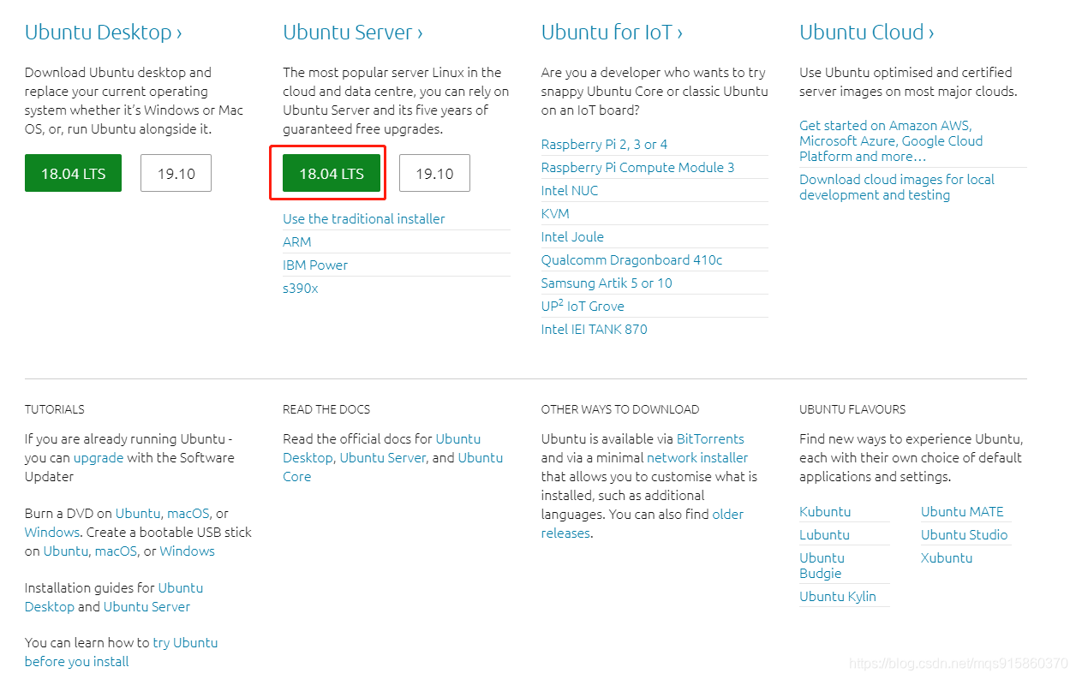Open Ubuntu Desktop installation guide link

114,598
